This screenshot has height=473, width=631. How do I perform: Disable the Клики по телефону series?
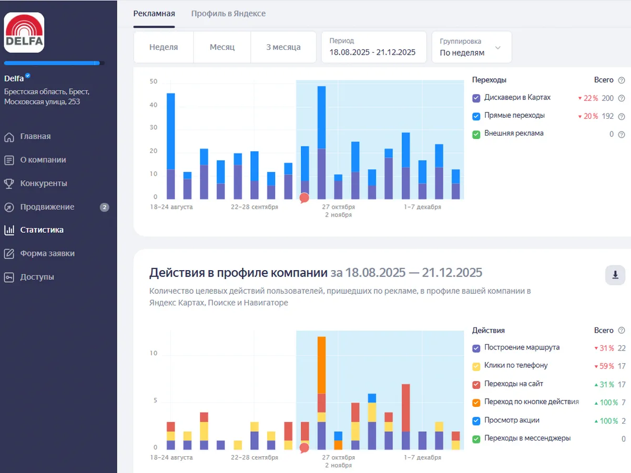(x=476, y=366)
